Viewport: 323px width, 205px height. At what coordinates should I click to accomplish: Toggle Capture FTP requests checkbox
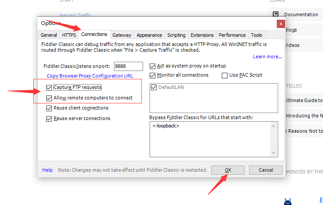[x=49, y=88]
